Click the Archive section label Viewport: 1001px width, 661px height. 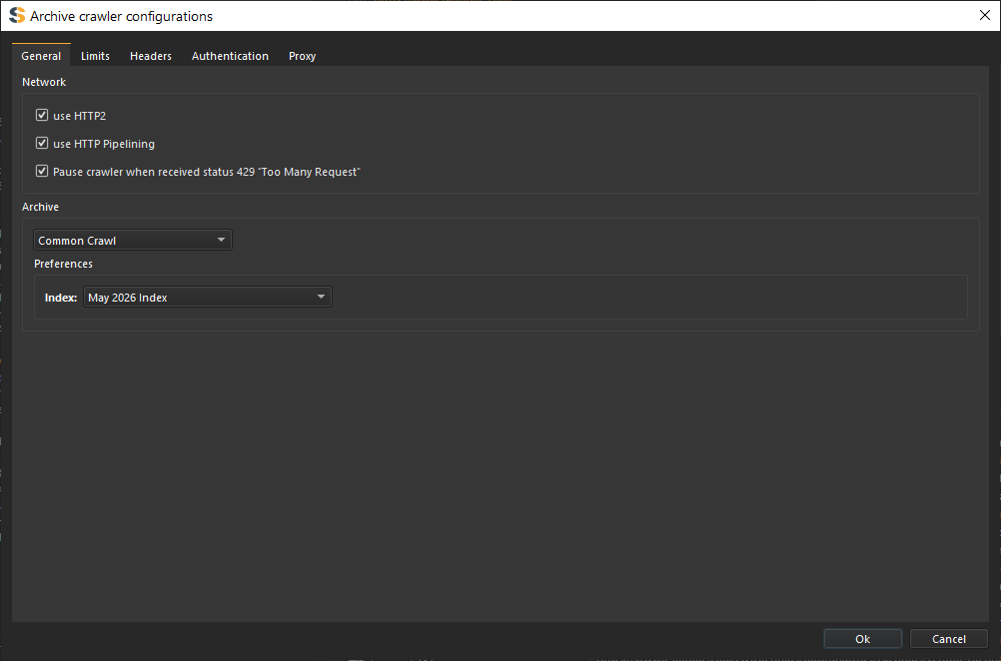pos(40,207)
